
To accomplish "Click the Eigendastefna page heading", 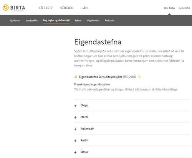I will (98, 42).
